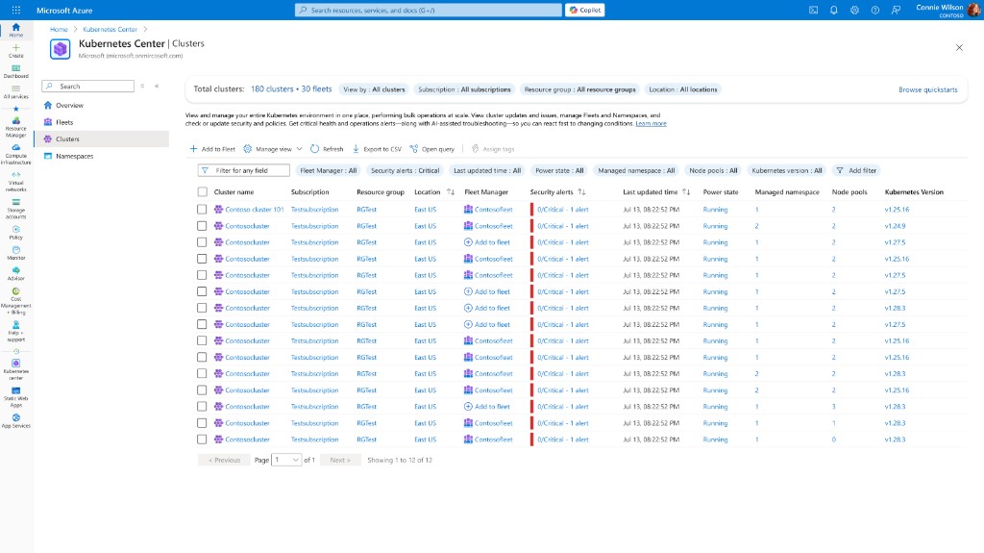The image size is (984, 553).
Task: Open Help + support in the sidebar
Action: (16, 332)
